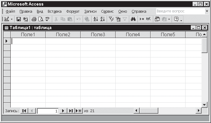Apply filter by selection
The image size is (211, 123).
pyautogui.click(x=111, y=19)
